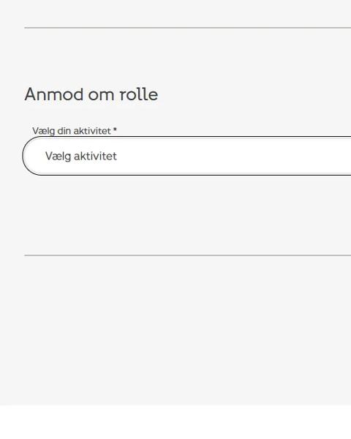Expand the activity selection combo box

click(186, 156)
